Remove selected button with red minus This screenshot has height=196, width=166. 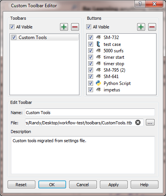pos(152,27)
